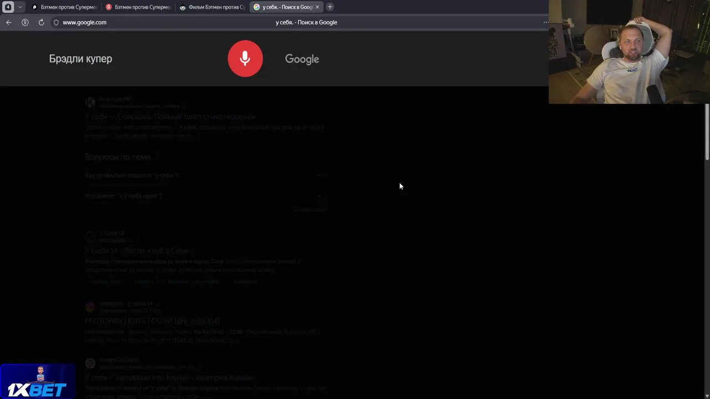Open the Yandex home button in toolbar

(25, 22)
